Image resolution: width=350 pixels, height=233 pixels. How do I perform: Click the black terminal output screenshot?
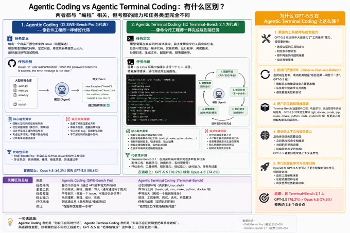161,99
